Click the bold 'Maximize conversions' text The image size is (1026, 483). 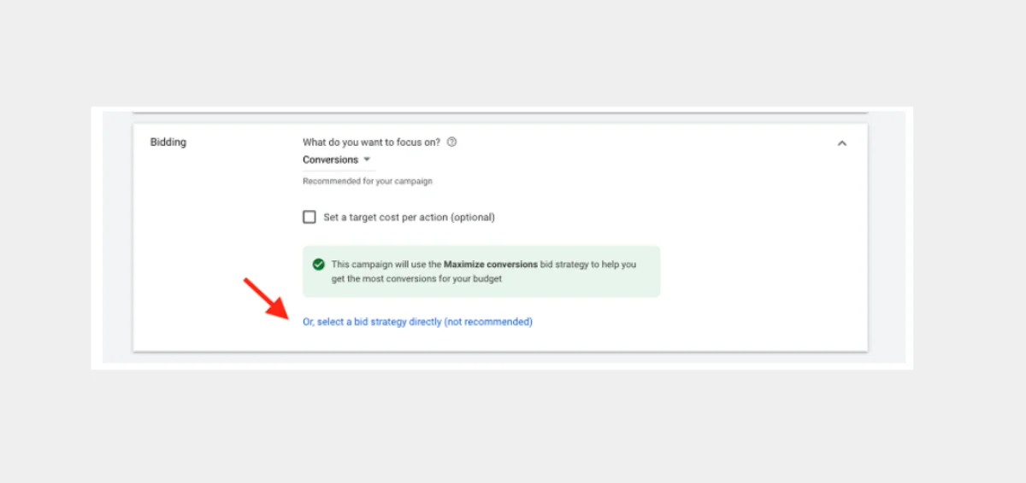click(x=491, y=265)
